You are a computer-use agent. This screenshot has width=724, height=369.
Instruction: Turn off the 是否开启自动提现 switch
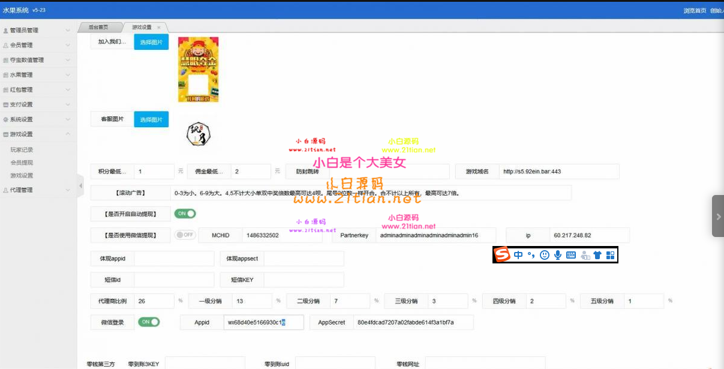185,214
